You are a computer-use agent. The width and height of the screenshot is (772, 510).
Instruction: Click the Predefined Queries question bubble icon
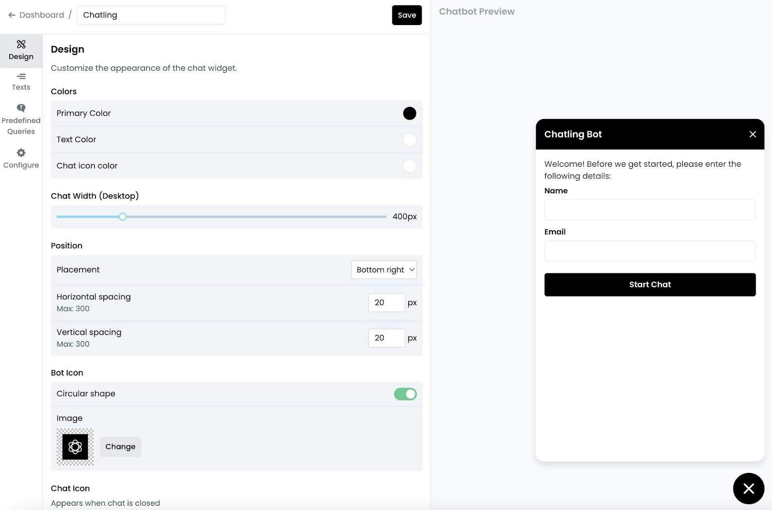pyautogui.click(x=21, y=108)
